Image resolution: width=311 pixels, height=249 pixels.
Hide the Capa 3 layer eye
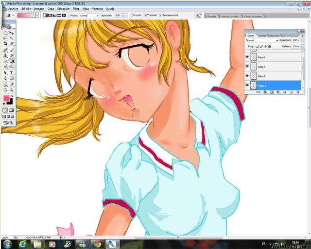click(247, 86)
